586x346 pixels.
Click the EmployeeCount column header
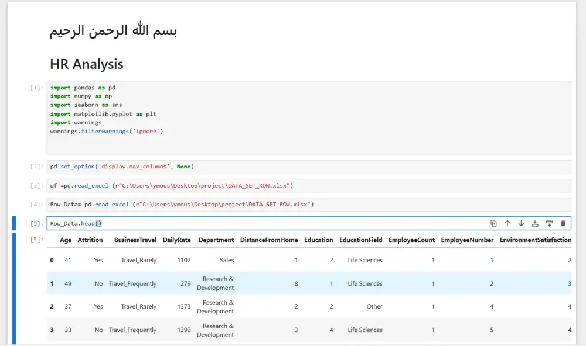[x=411, y=240]
